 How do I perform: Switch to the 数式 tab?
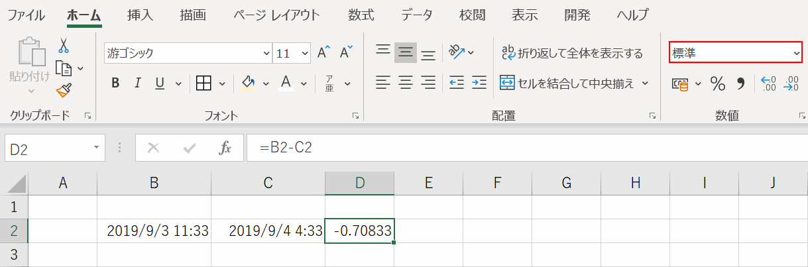[361, 15]
